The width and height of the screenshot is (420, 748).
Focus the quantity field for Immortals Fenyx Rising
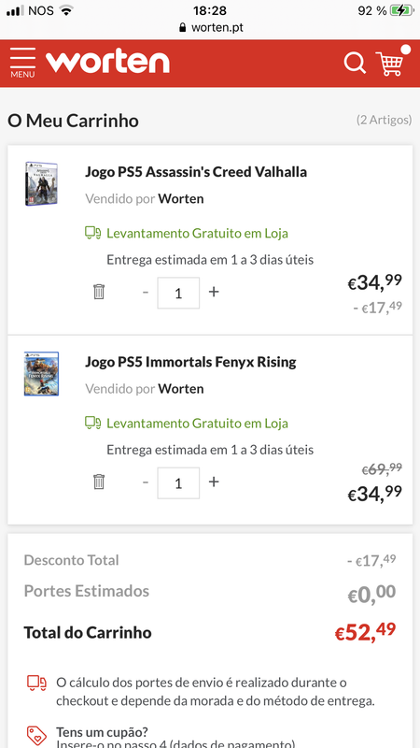(x=178, y=483)
